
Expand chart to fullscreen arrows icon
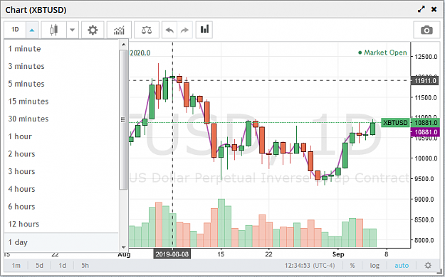click(422, 9)
